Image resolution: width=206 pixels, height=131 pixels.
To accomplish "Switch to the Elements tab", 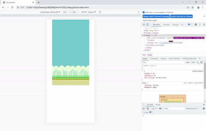I will point(156,25).
